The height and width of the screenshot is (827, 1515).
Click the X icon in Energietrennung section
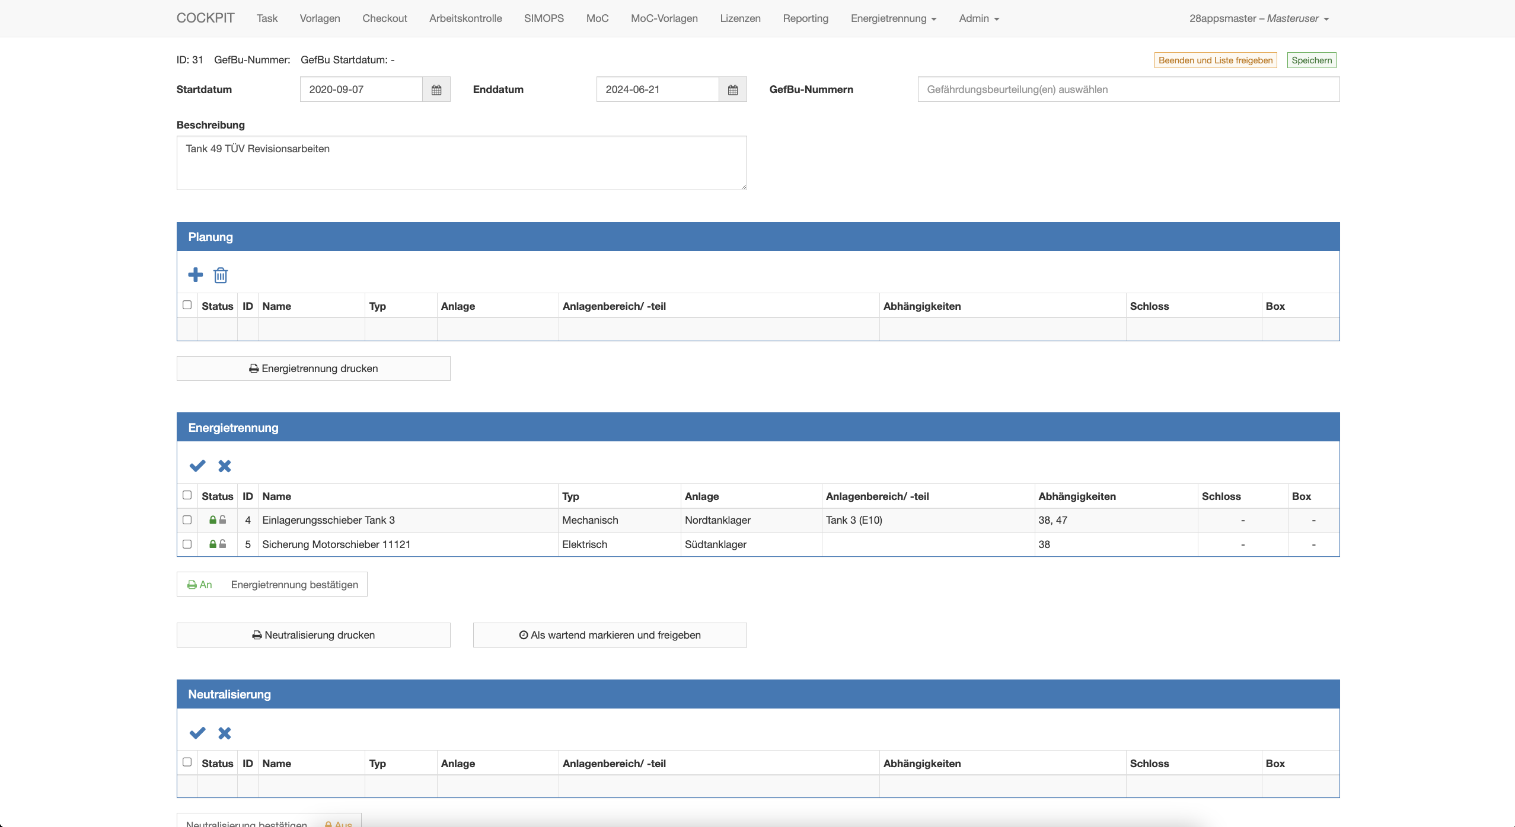(x=224, y=466)
